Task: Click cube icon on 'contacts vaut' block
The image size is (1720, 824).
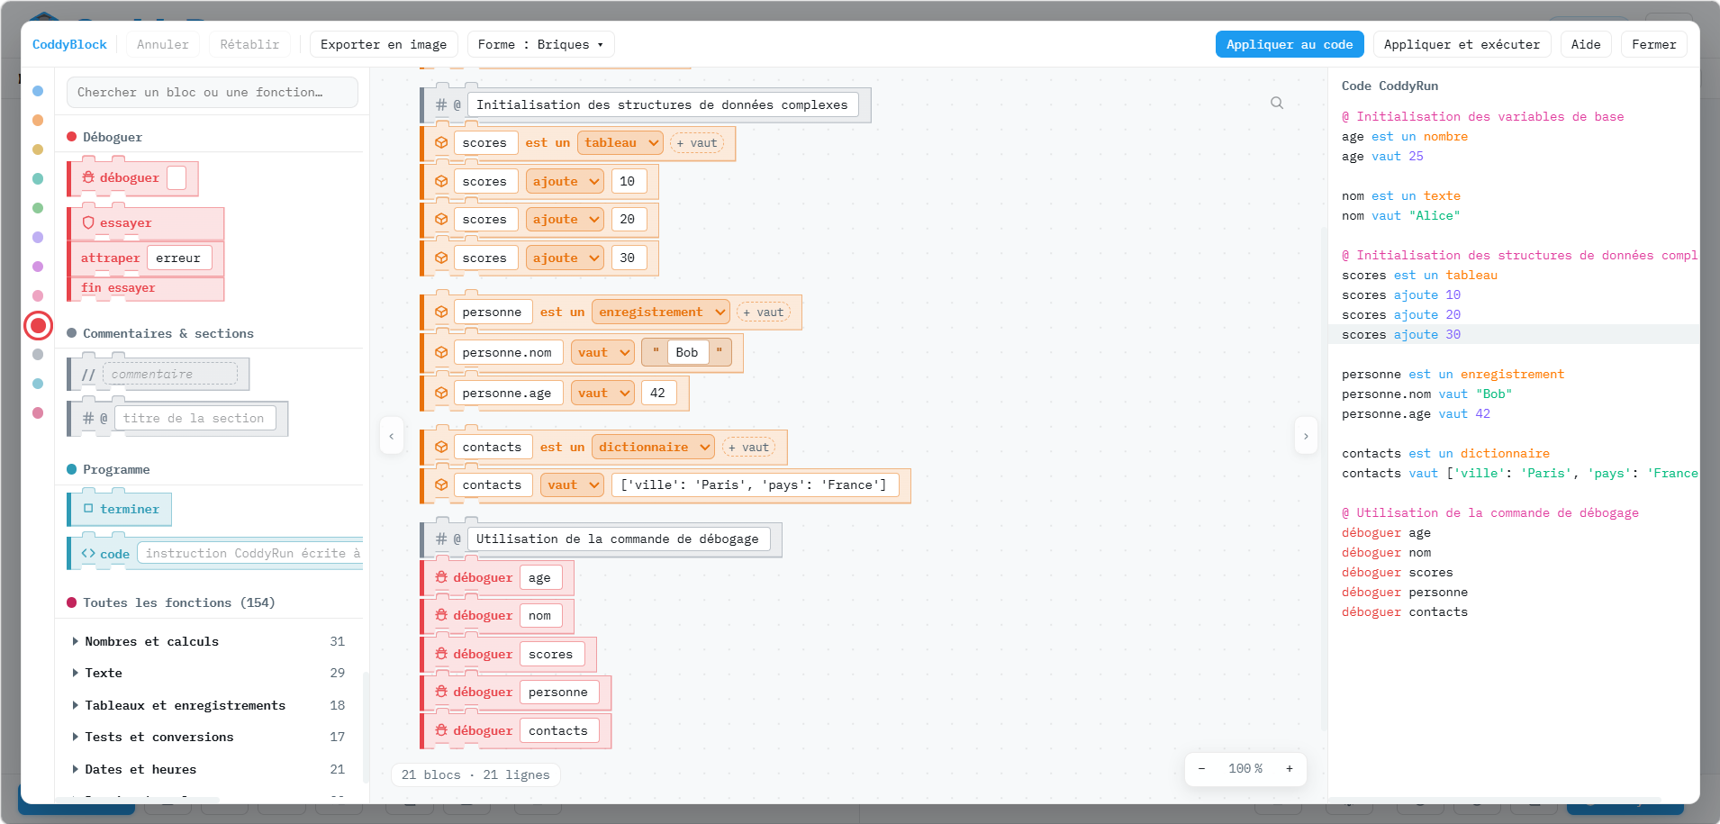Action: tap(441, 484)
